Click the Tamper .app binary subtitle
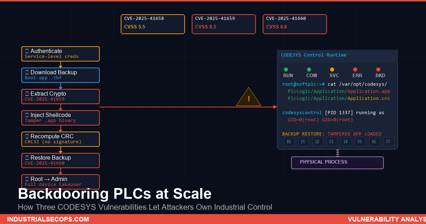426x224 pixels. tap(50, 121)
